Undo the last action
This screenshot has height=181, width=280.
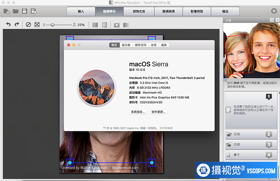tap(8, 24)
